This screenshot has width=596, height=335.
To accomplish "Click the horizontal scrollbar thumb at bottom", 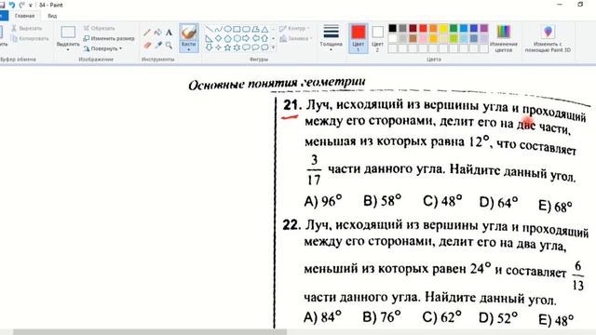I will tap(150, 332).
